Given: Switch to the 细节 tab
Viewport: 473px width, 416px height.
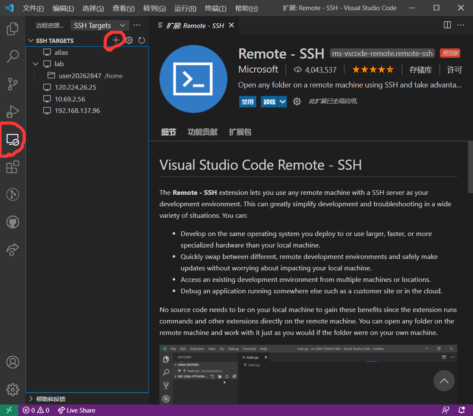Looking at the screenshot, I should (168, 132).
